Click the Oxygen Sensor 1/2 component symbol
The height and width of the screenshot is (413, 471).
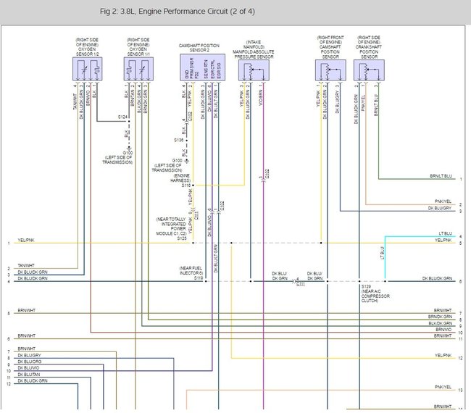(x=88, y=69)
